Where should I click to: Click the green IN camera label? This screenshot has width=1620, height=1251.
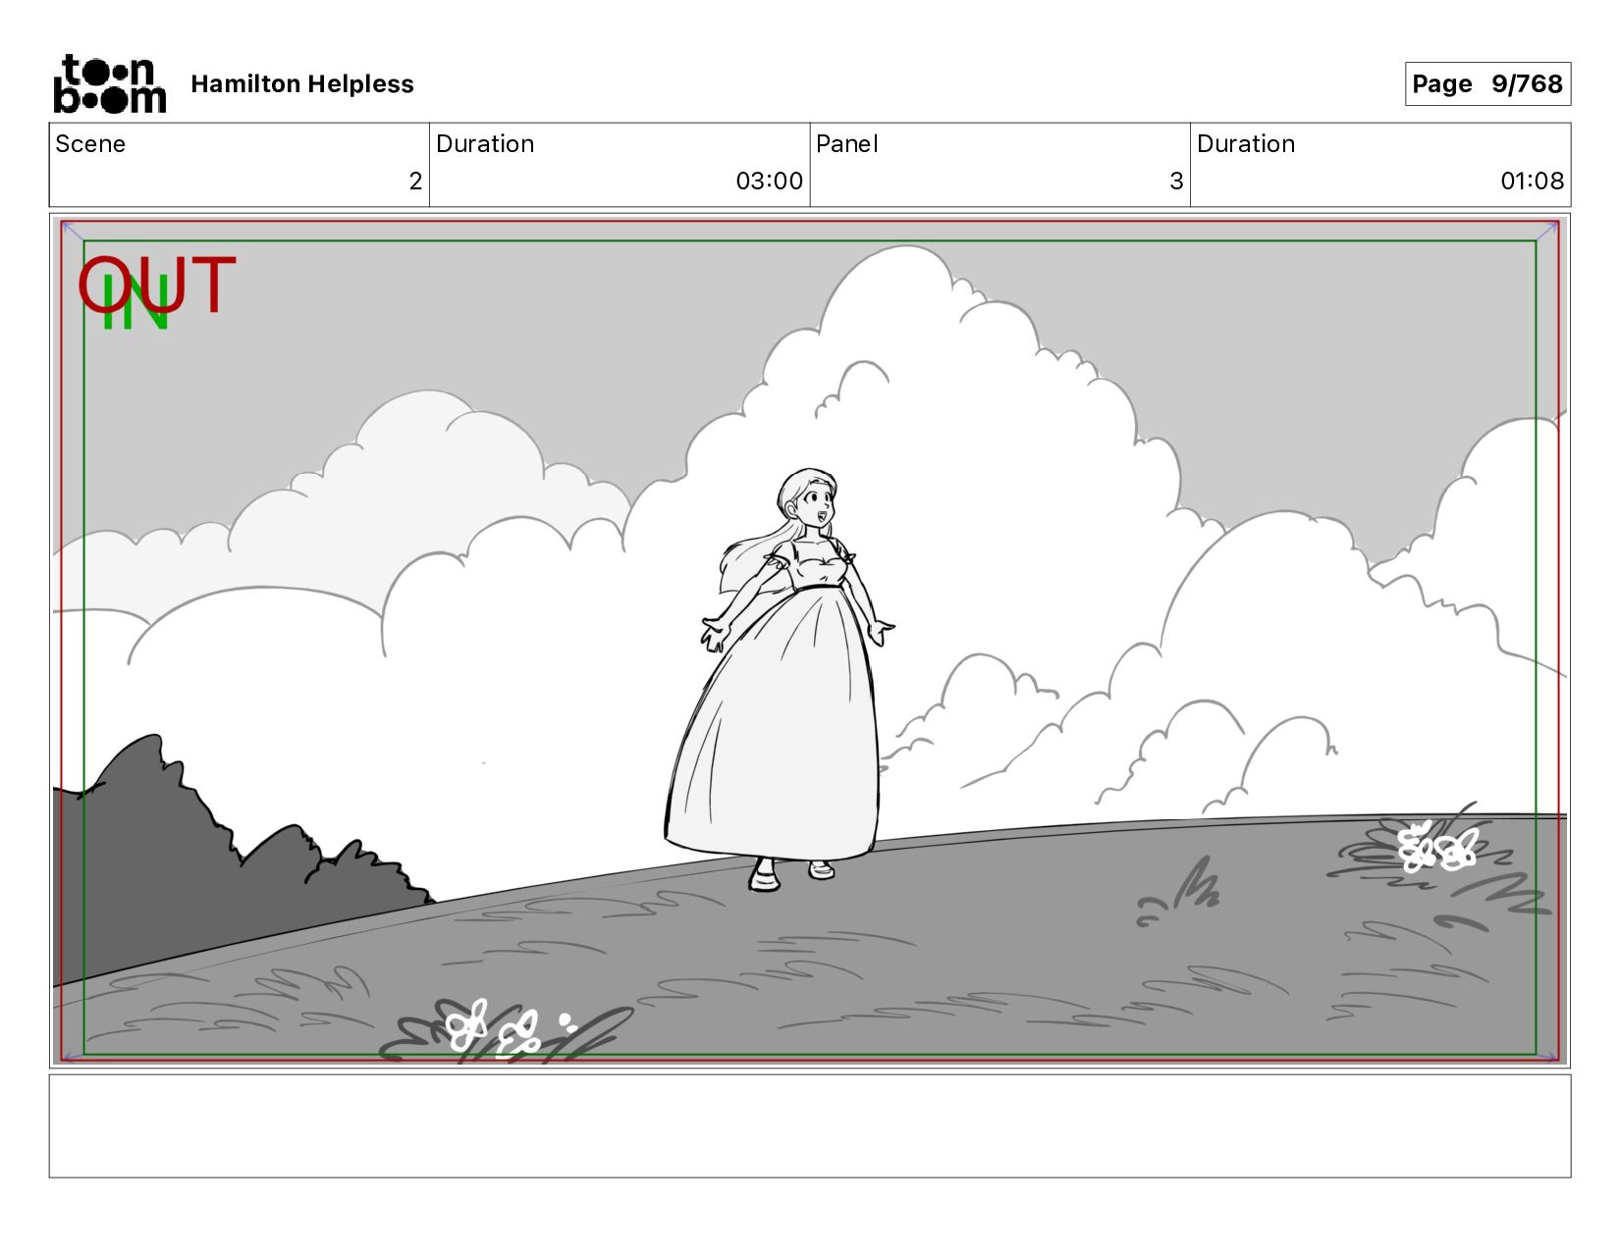[x=136, y=303]
